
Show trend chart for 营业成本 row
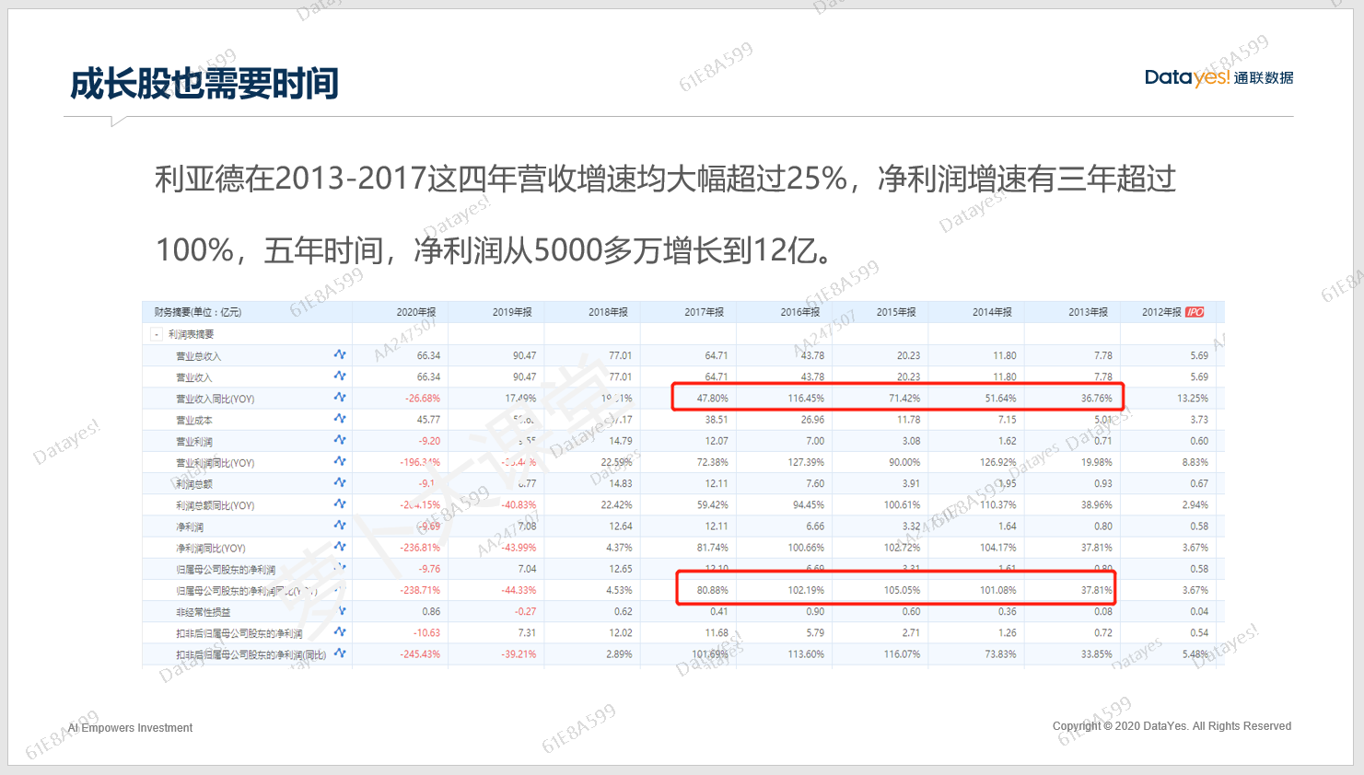point(340,419)
